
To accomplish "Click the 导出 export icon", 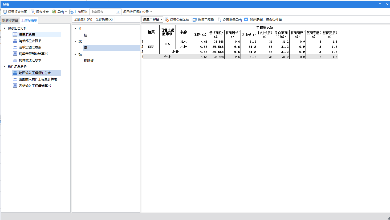I will [x=54, y=12].
